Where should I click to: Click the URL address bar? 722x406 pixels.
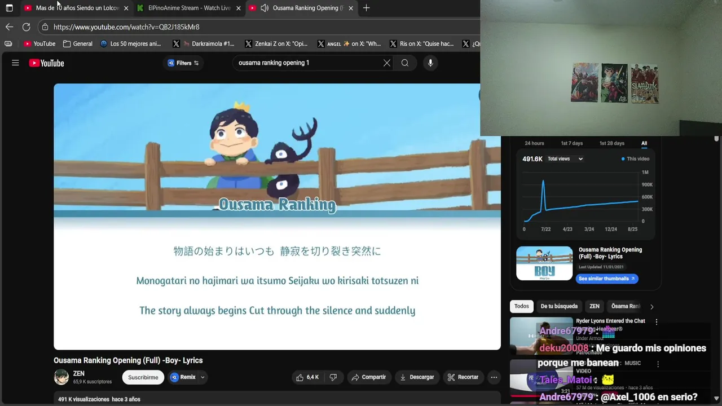[x=259, y=27]
